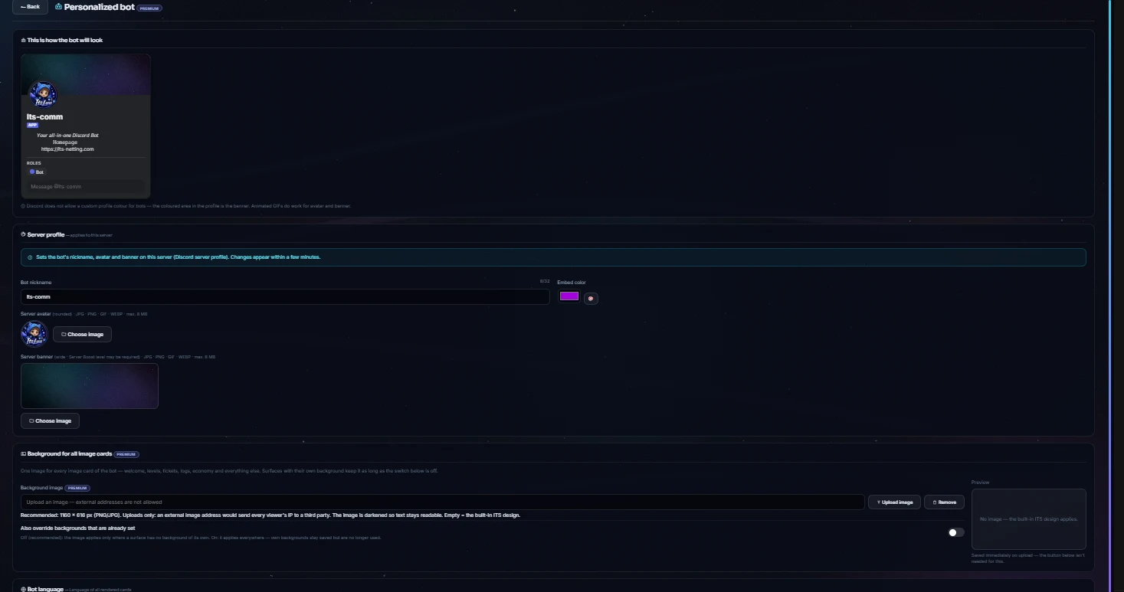Click the Message @Its-comm field in preview

pos(86,187)
